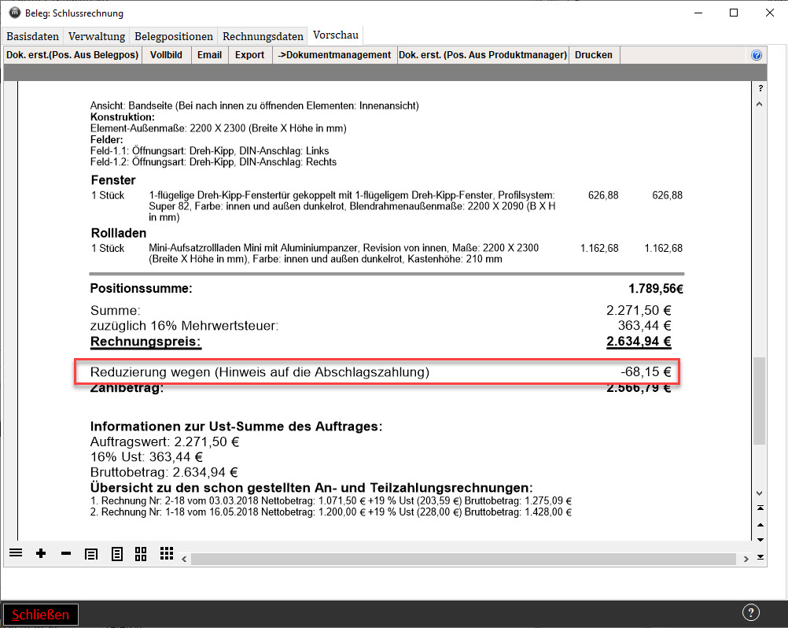Click the -68,15 € reduction value
Viewport: 788px width, 628px height.
(646, 371)
